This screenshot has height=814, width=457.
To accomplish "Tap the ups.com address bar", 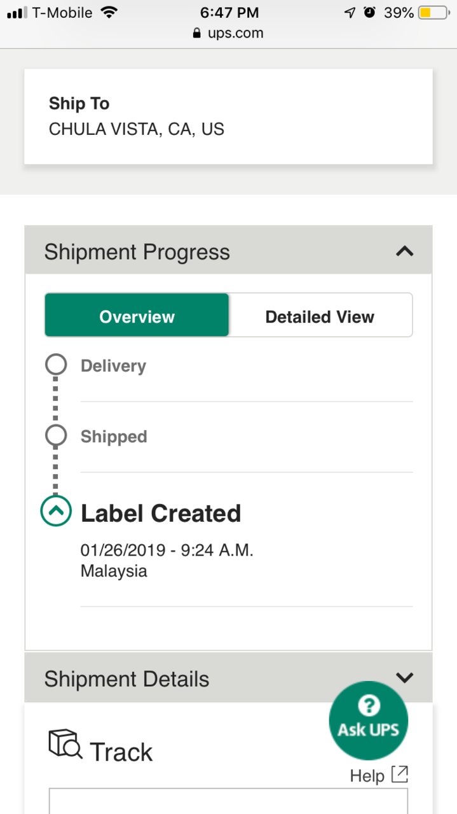I will point(228,33).
